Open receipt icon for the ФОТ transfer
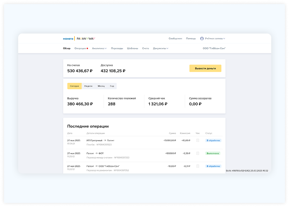This screenshot has width=289, height=207. pos(197,153)
